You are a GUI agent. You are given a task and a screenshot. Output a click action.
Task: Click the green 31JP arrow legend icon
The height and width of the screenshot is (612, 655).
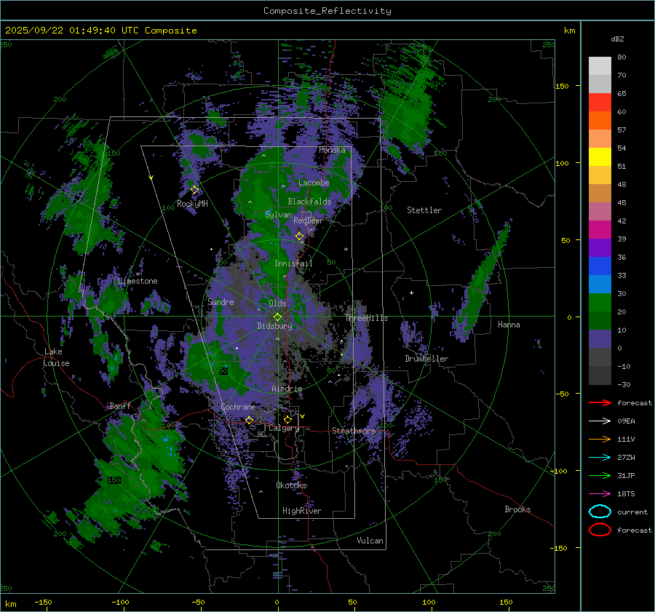600,475
